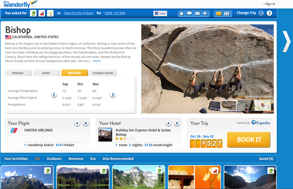Remove hotel with the Your Hotel x button

coord(177,123)
